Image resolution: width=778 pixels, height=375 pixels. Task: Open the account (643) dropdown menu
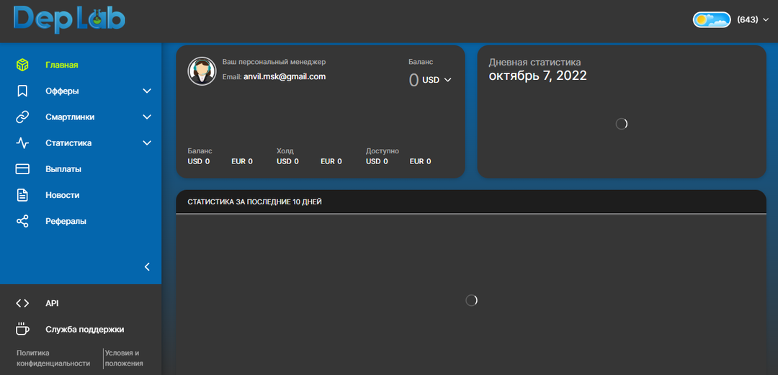753,20
